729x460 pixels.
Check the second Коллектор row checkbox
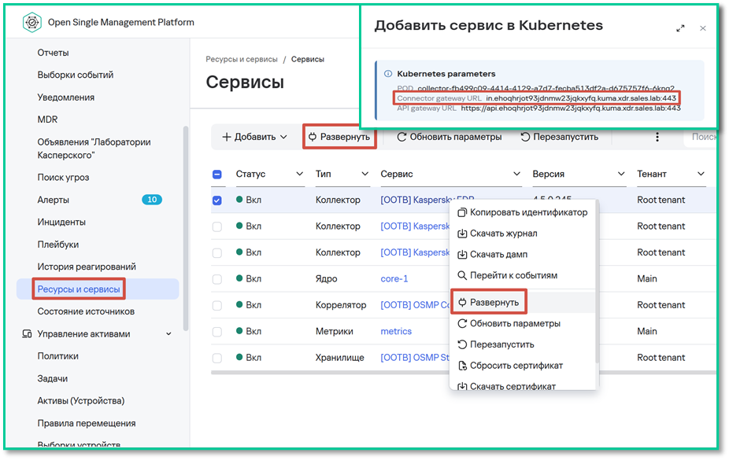[217, 226]
